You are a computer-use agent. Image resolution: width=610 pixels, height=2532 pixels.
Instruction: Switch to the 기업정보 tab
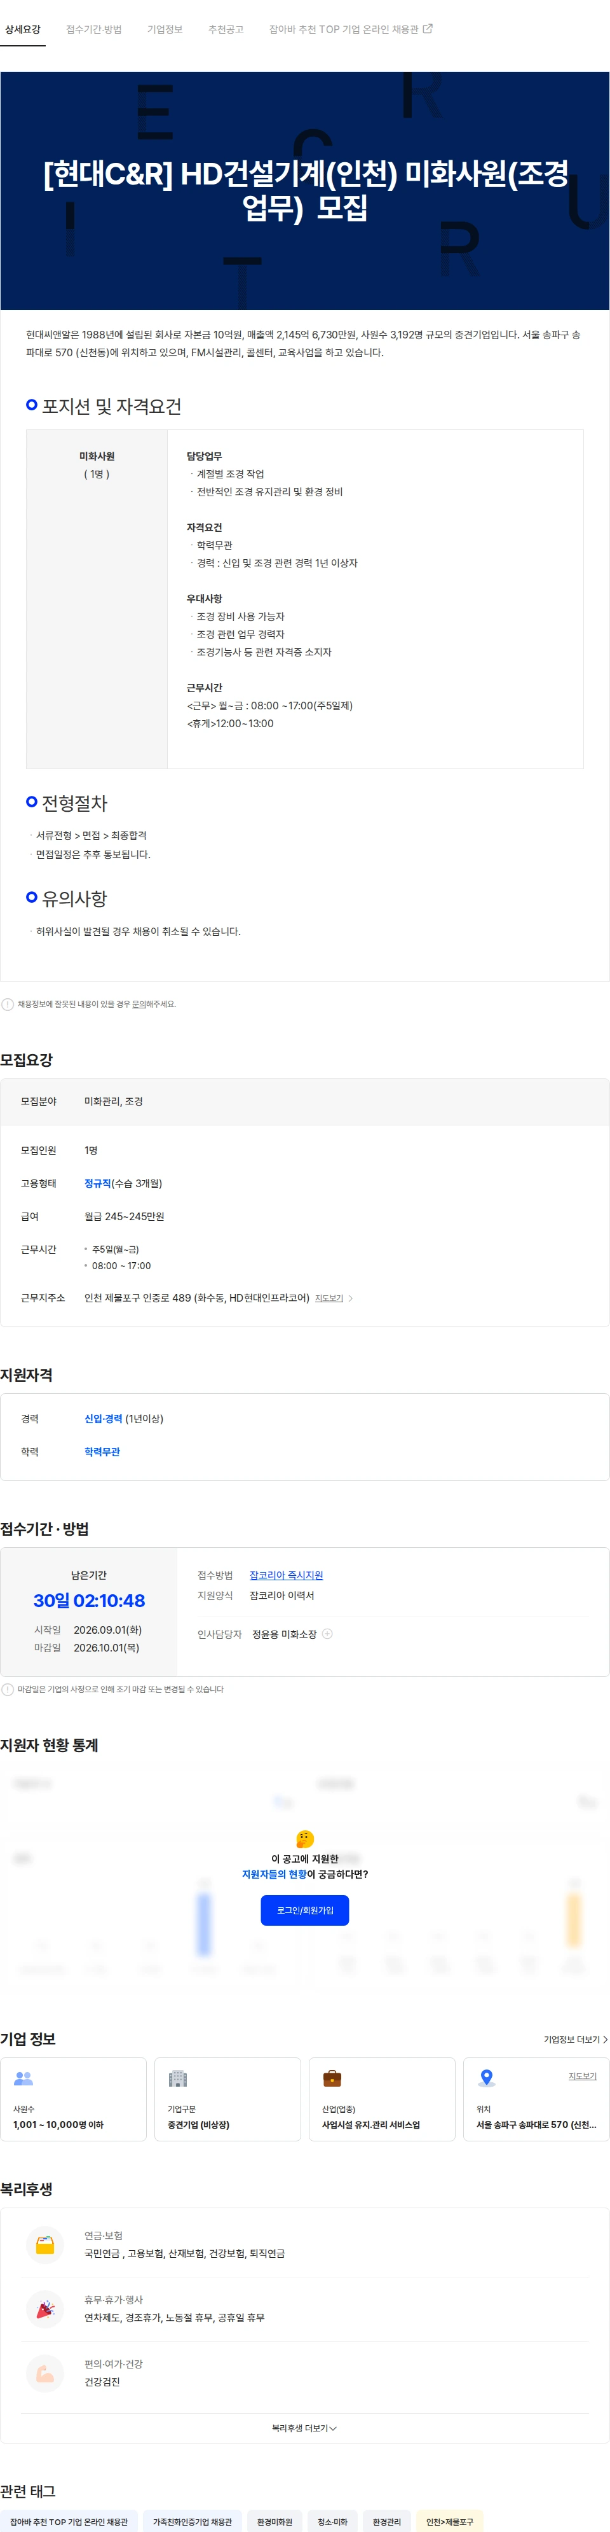point(165,29)
